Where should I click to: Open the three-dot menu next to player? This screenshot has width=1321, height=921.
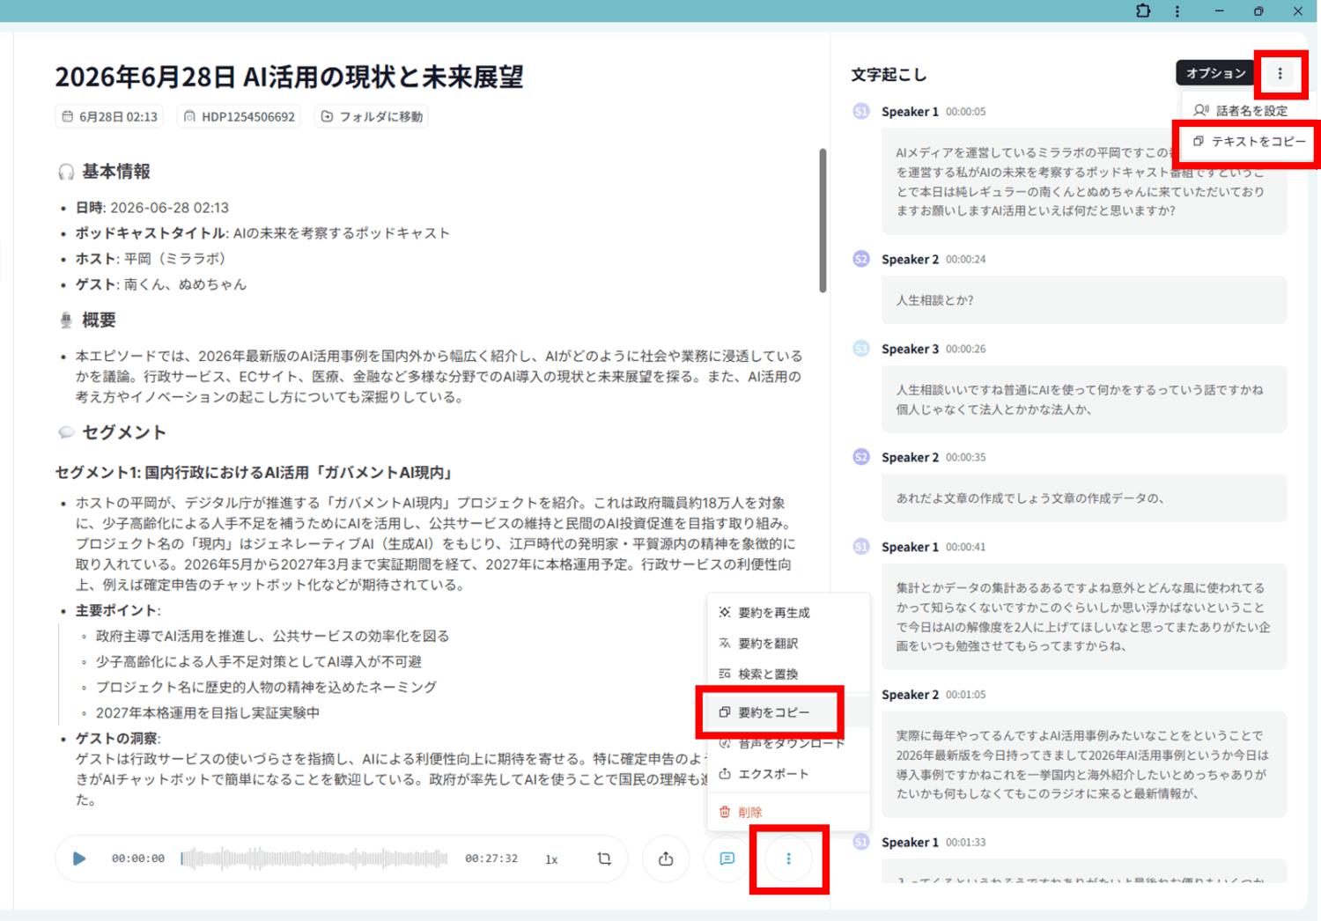click(788, 858)
